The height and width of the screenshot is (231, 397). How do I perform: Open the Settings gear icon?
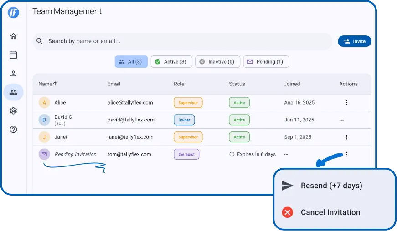pyautogui.click(x=13, y=111)
